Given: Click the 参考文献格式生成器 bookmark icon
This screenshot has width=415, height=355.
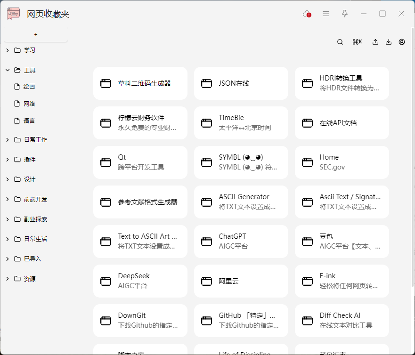Looking at the screenshot, I should (x=106, y=202).
